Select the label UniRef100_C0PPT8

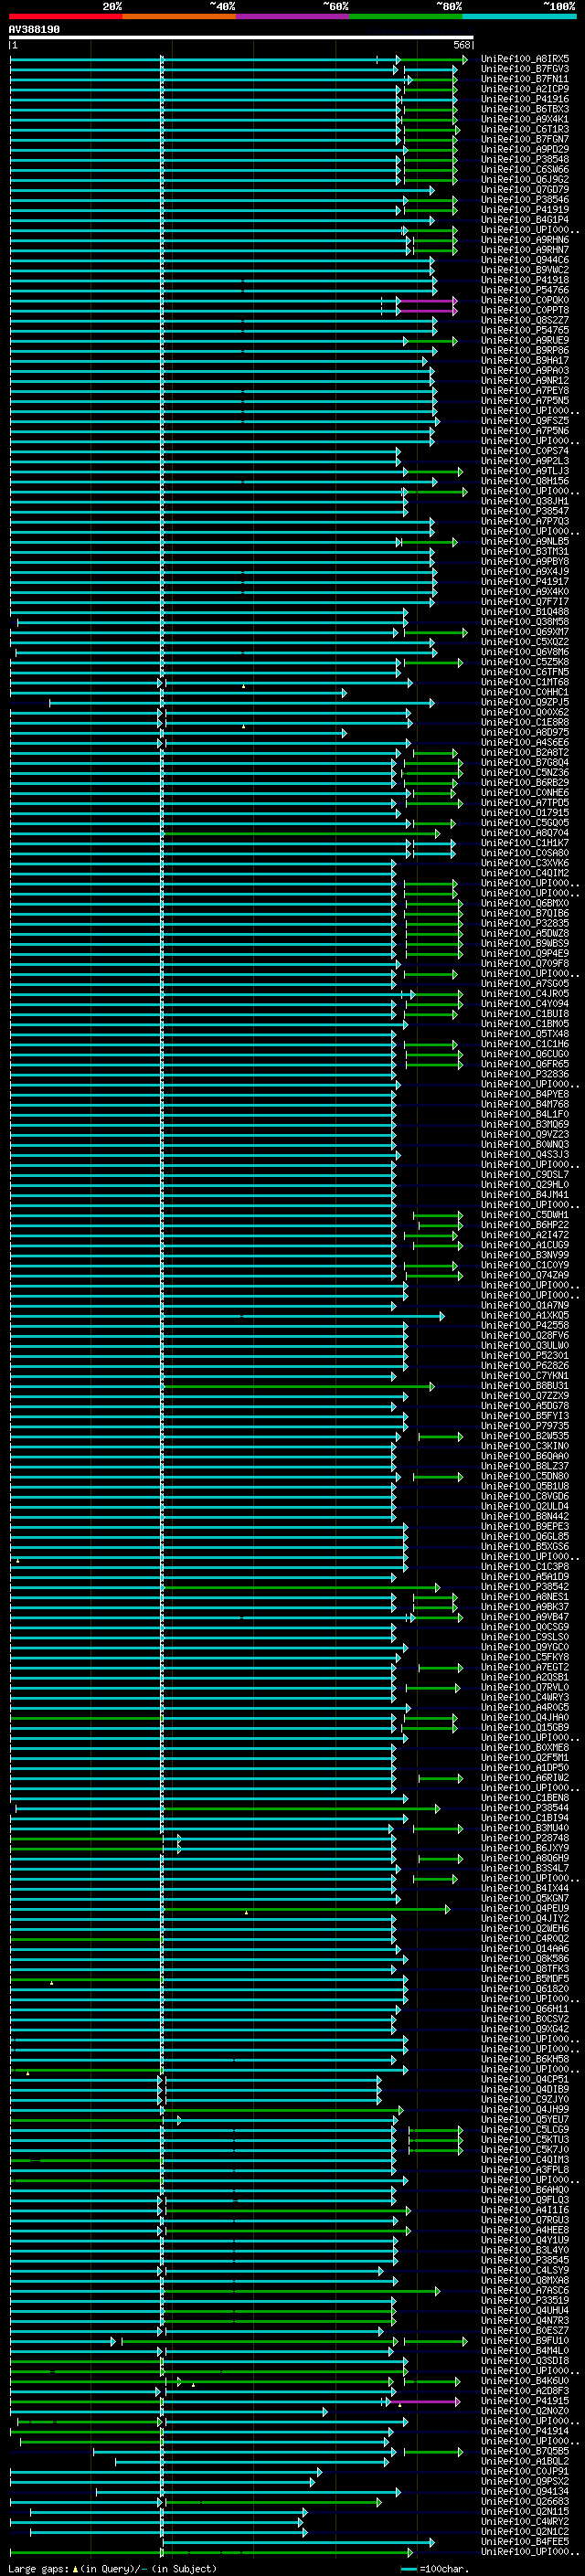coord(525,310)
